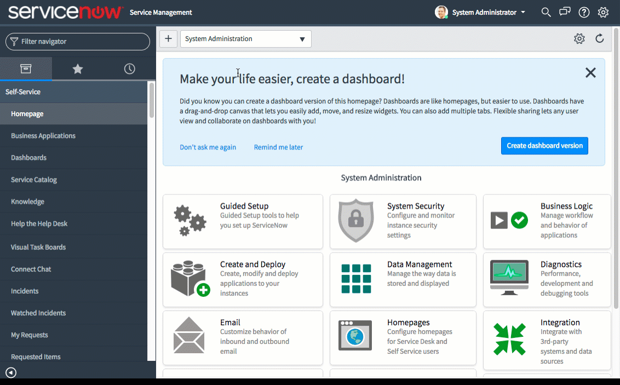Open the system settings gear in header
Screen dimensions: 620x385
pos(603,12)
